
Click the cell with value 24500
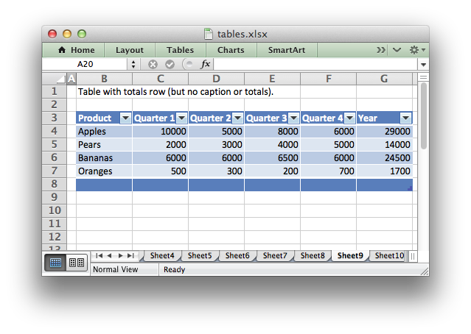pos(385,157)
